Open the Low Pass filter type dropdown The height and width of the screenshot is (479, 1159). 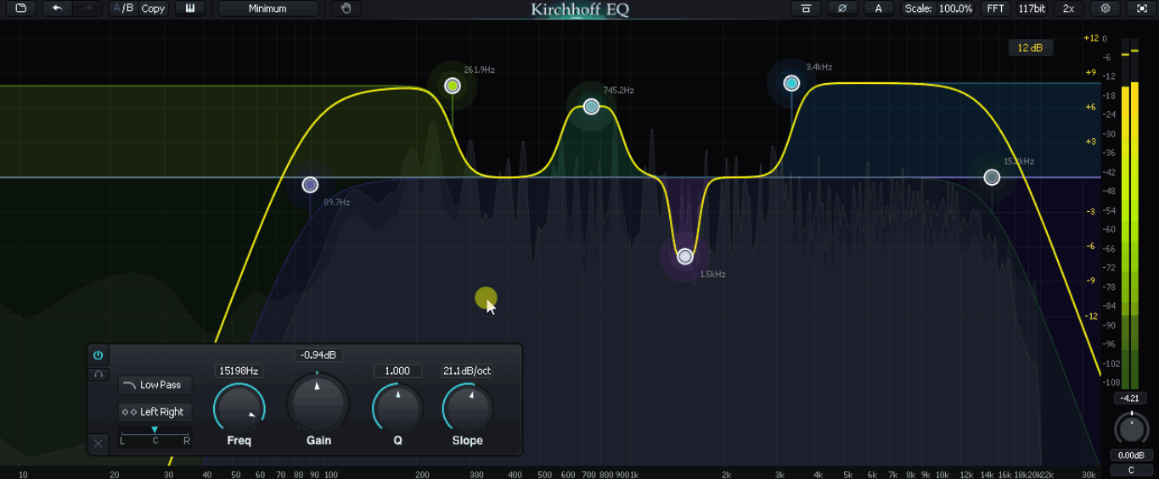point(155,385)
